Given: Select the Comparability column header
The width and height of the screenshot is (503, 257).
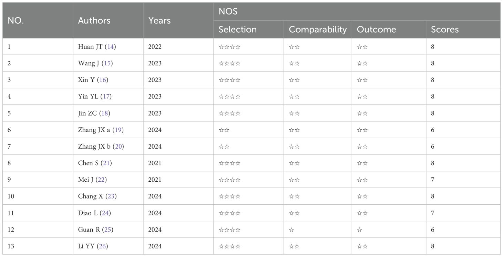Looking at the screenshot, I should (317, 30).
